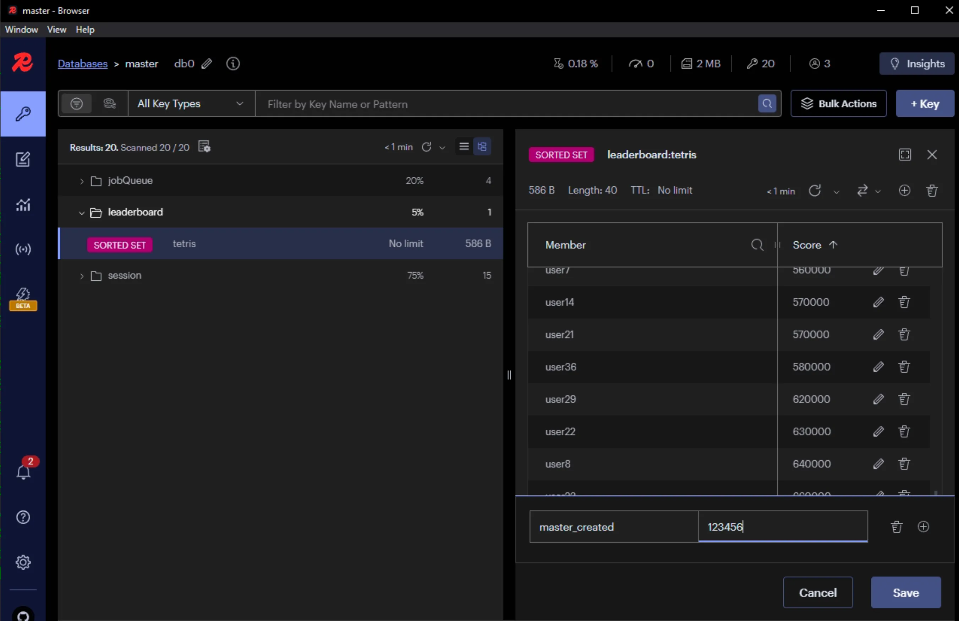This screenshot has height=621, width=959.
Task: Click the master_created member input
Action: tap(614, 527)
